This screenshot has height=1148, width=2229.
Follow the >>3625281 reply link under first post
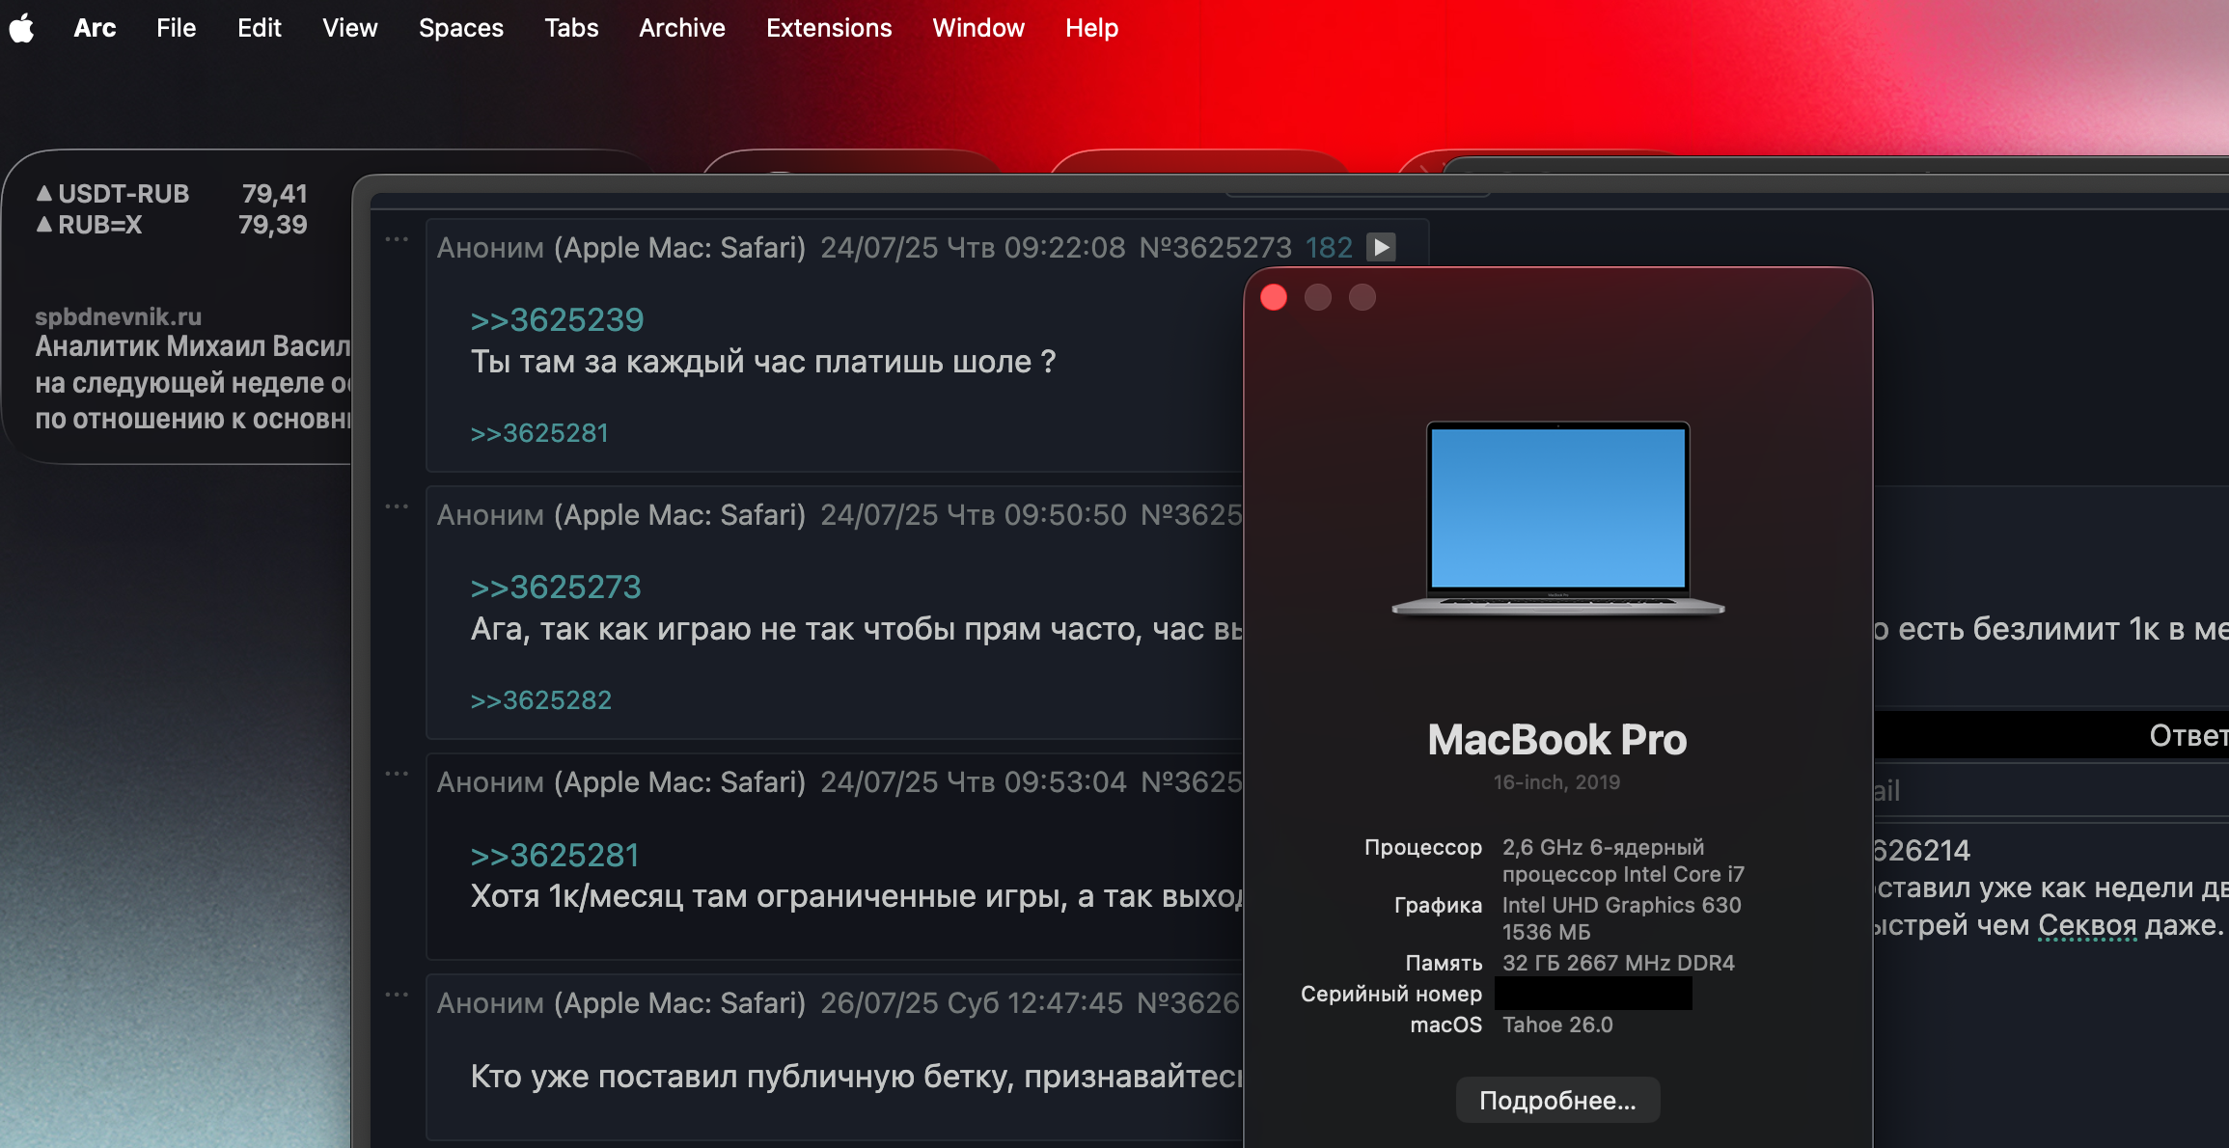(539, 433)
